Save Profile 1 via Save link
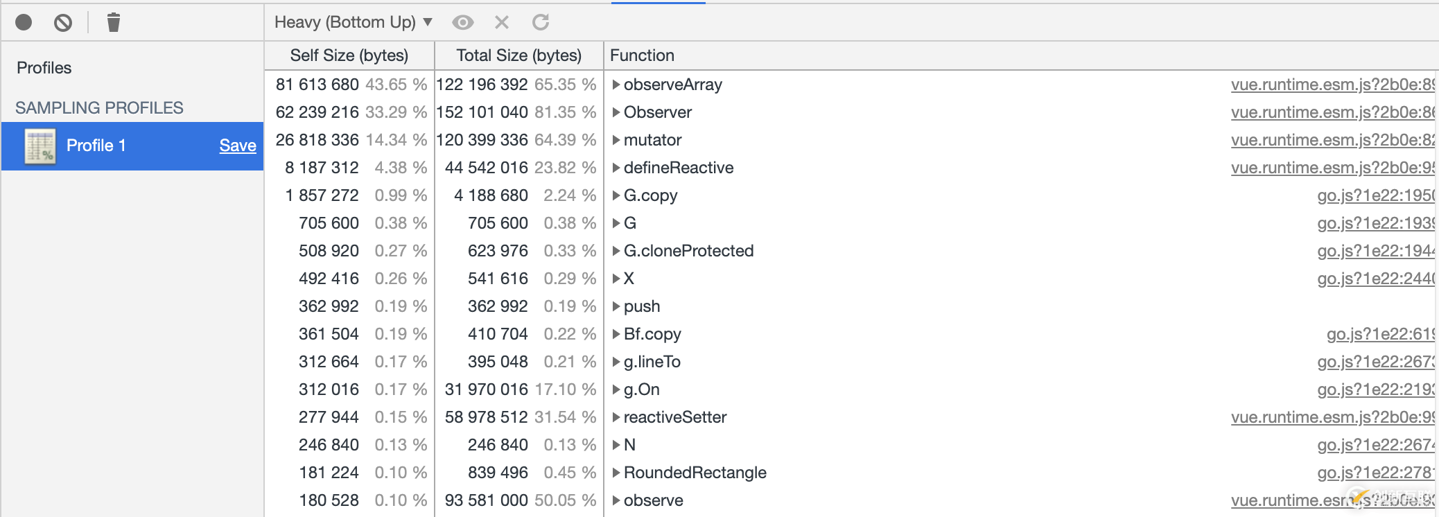The width and height of the screenshot is (1439, 517). pos(238,146)
